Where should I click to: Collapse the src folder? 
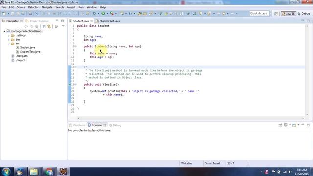[x=9, y=44]
